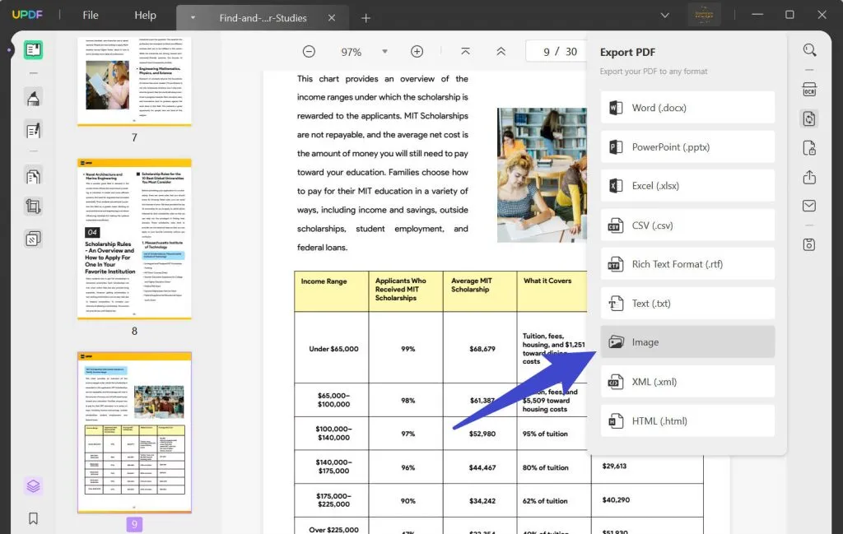
Task: Click the Share file icon
Action: (x=809, y=177)
